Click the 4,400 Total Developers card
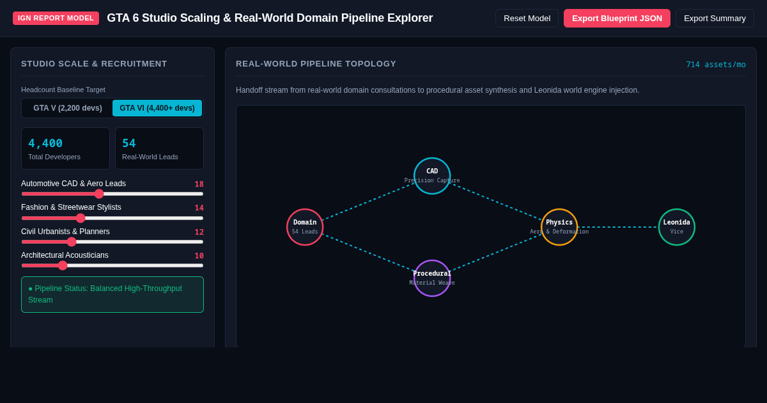Image resolution: width=767 pixels, height=403 pixels. (x=65, y=148)
